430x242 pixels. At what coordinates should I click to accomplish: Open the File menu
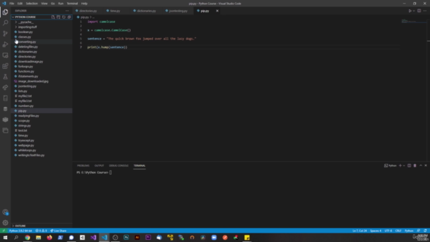pyautogui.click(x=11, y=3)
